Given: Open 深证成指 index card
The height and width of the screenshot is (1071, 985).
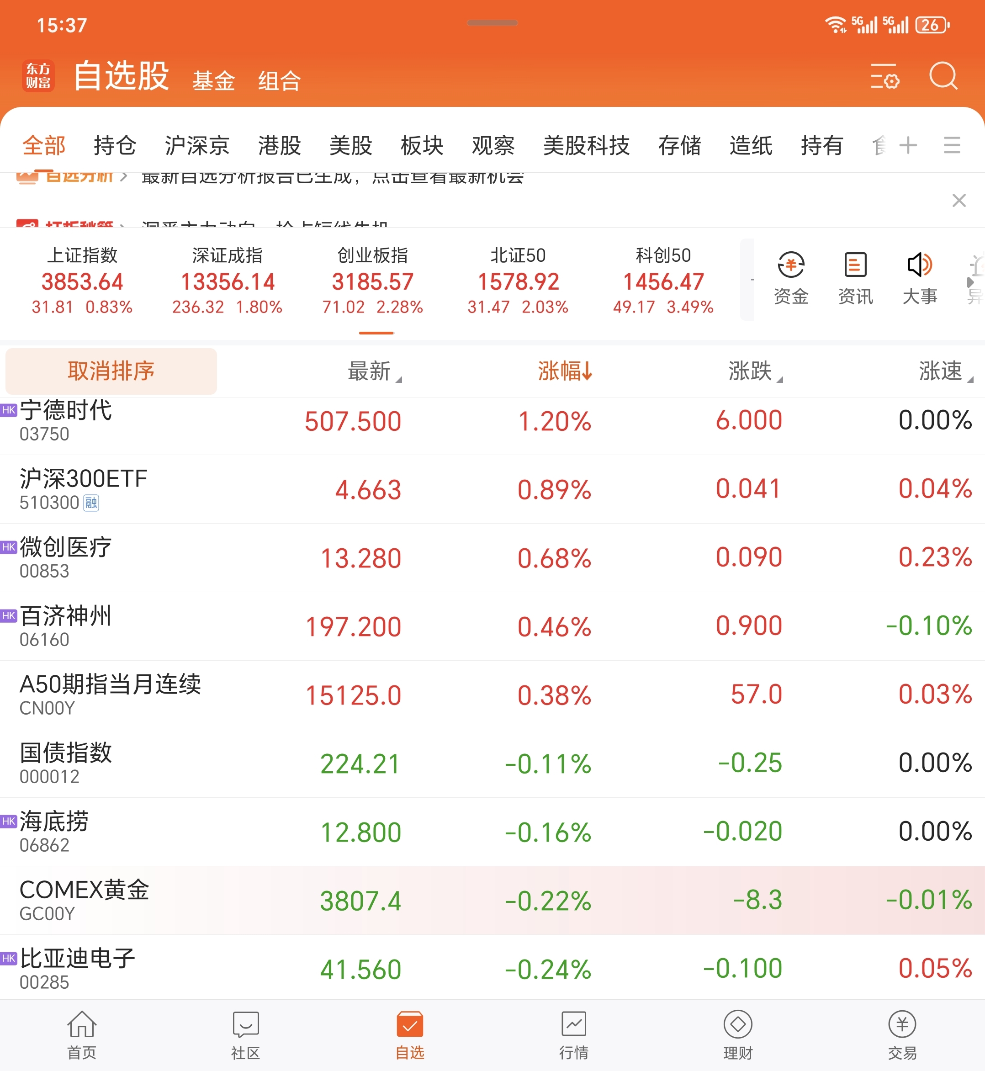Looking at the screenshot, I should point(228,281).
